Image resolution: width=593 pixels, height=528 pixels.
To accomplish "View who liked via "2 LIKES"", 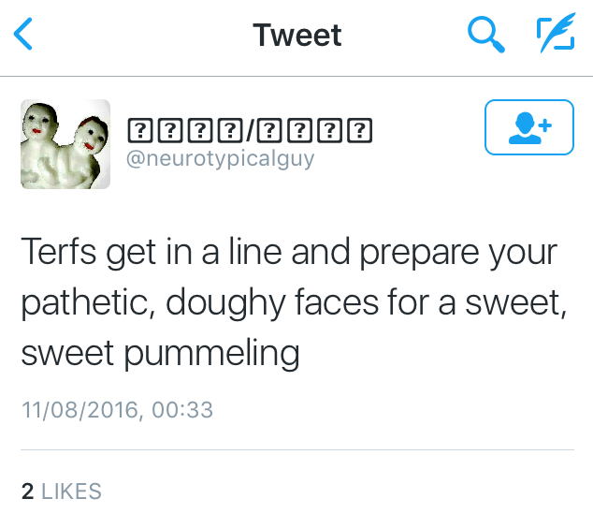I will (61, 491).
